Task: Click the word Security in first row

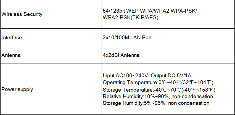Action: (33, 14)
